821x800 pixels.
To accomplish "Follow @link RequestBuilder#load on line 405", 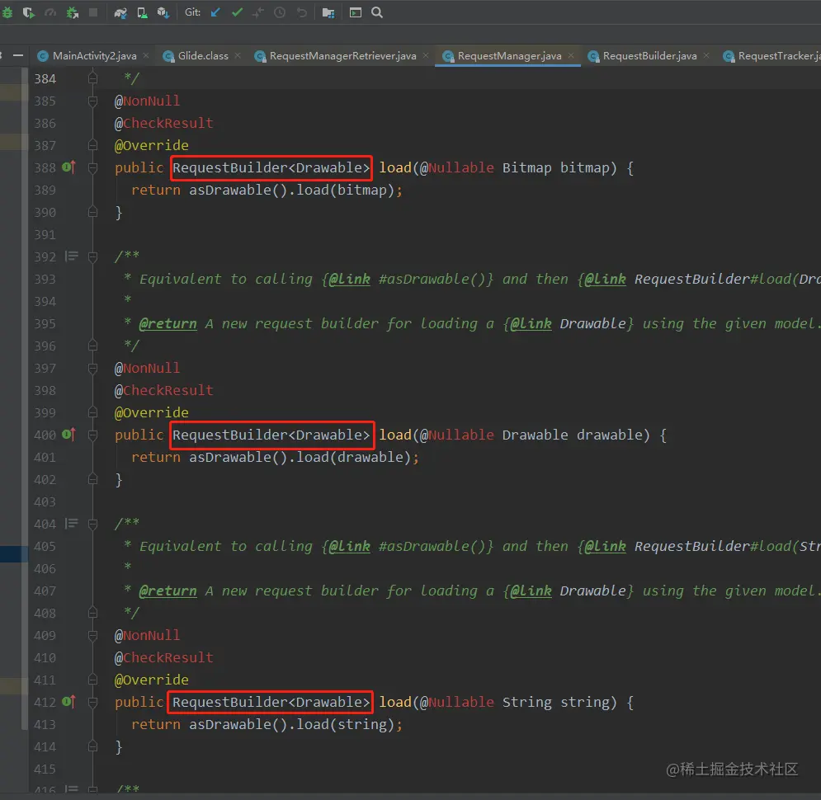I will 699,546.
